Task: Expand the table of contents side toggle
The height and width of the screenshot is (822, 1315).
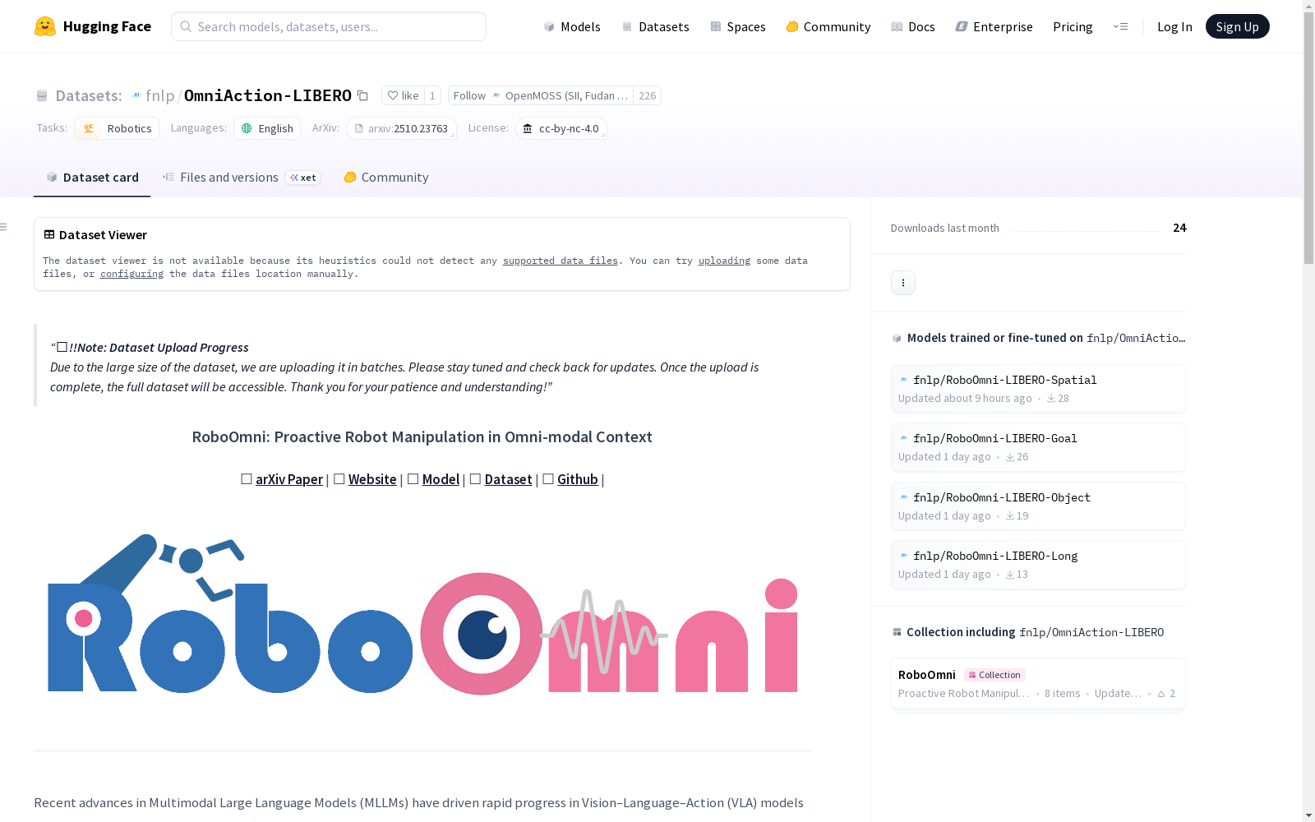Action: coord(4,227)
